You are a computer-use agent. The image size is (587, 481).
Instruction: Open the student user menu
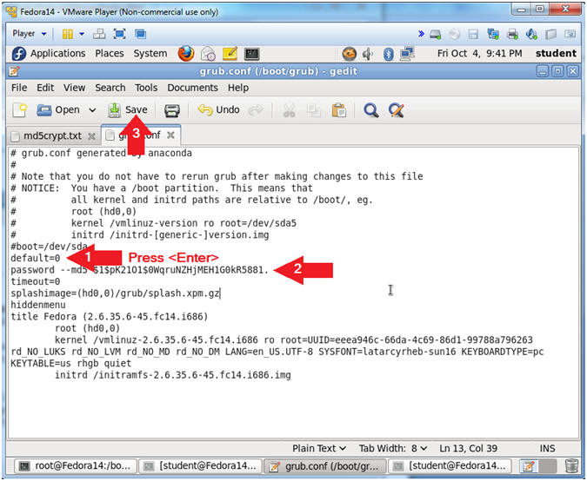(556, 54)
